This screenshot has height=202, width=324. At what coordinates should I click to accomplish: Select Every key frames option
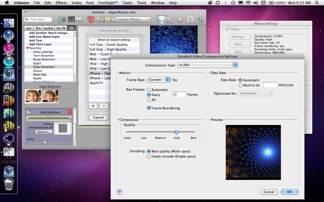149,95
